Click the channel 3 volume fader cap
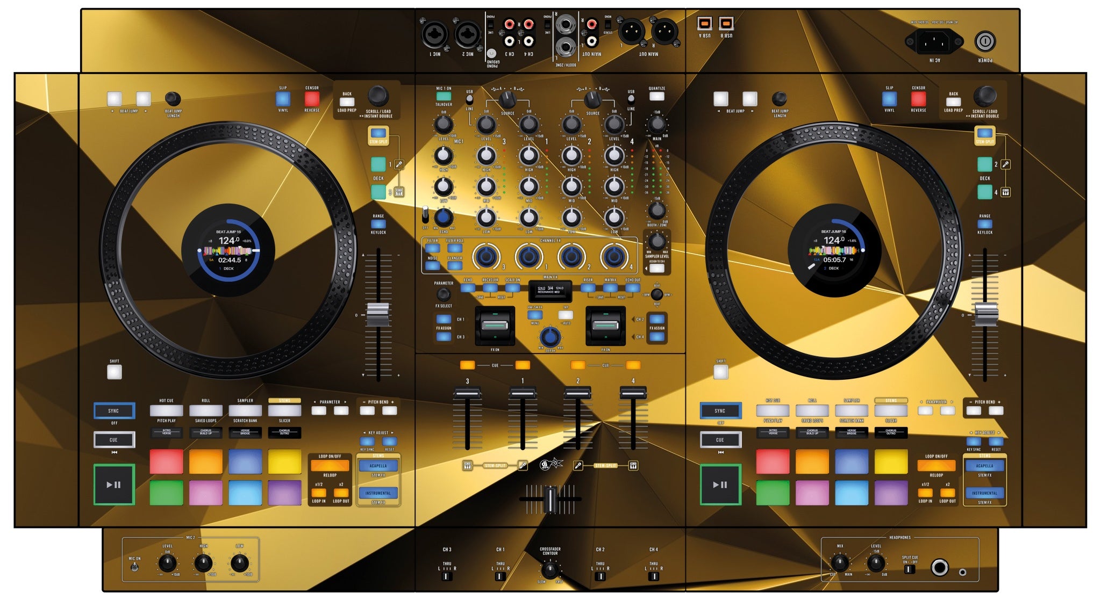 pos(467,393)
